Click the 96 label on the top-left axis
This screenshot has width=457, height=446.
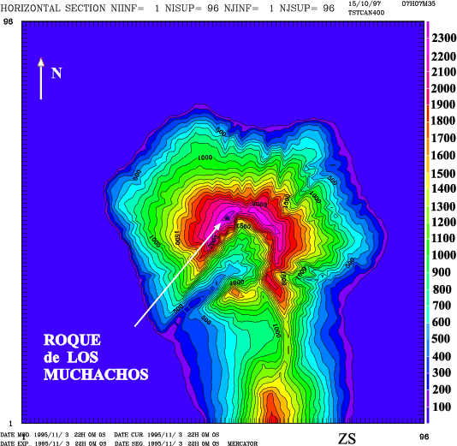[9, 21]
